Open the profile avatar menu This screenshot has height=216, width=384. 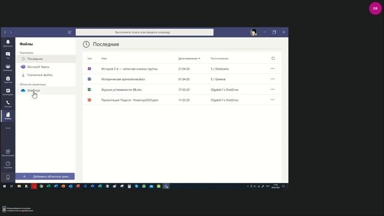254,32
